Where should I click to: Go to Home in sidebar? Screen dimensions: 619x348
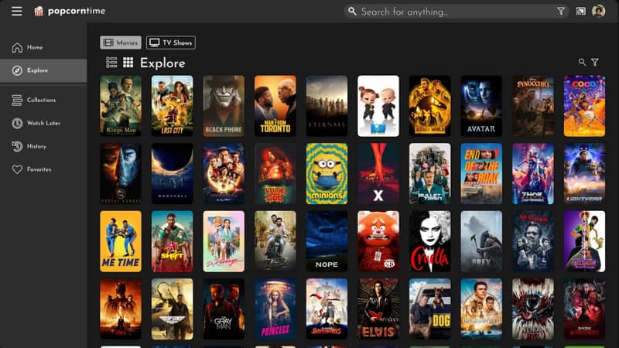click(43, 47)
